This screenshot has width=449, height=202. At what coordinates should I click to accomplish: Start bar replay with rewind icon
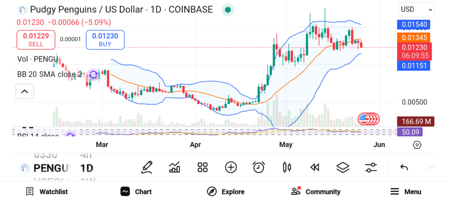[315, 167]
